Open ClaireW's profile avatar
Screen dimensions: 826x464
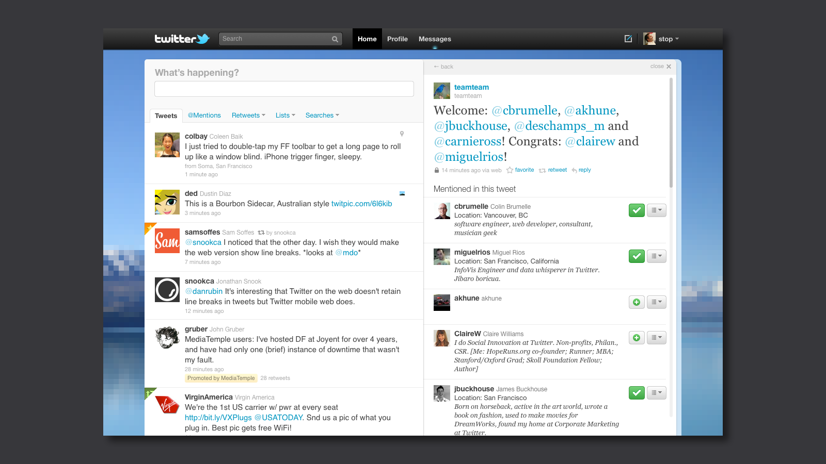pos(442,338)
